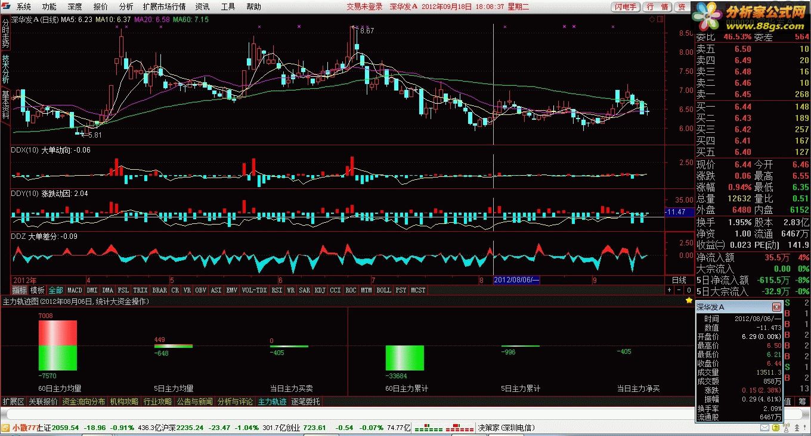Select the MACD indicator
The width and height of the screenshot is (811, 436).
(75, 290)
